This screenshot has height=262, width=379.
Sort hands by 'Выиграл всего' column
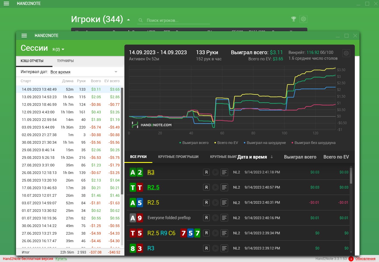click(x=300, y=157)
